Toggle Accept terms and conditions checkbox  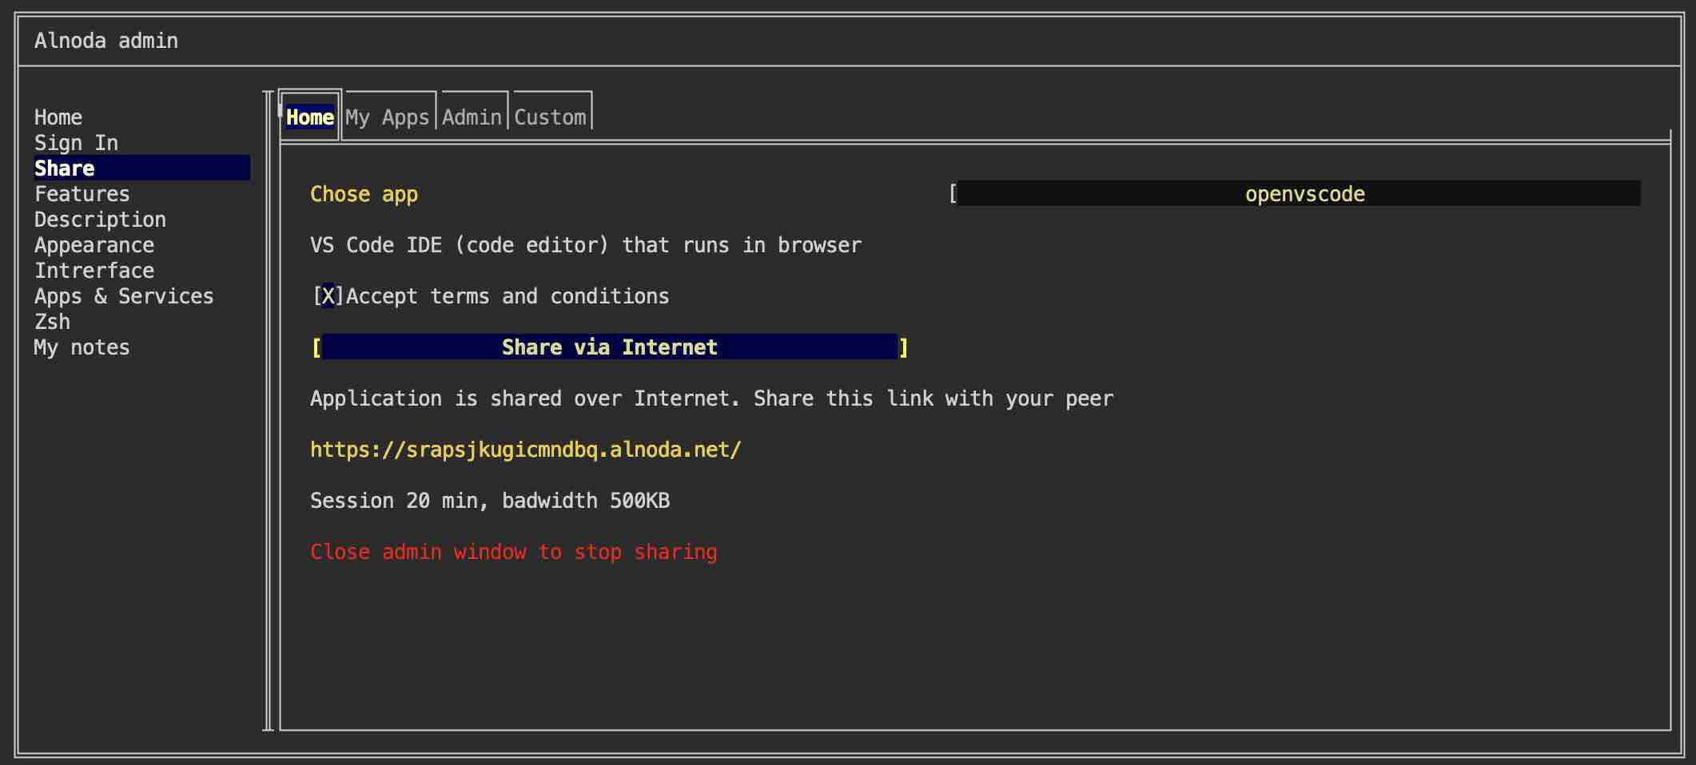coord(328,296)
